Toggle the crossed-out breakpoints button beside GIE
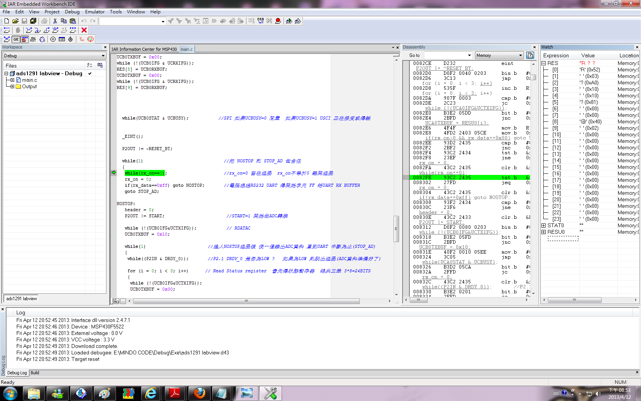 click(x=24, y=39)
